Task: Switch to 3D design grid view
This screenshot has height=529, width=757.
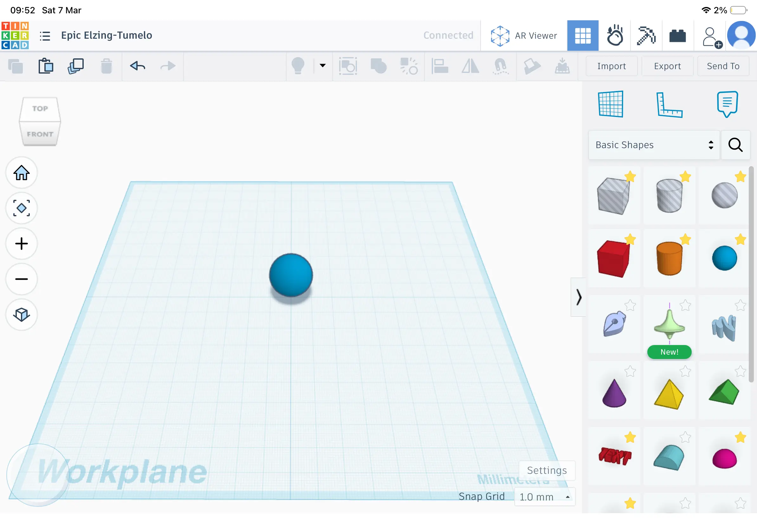Action: [583, 36]
